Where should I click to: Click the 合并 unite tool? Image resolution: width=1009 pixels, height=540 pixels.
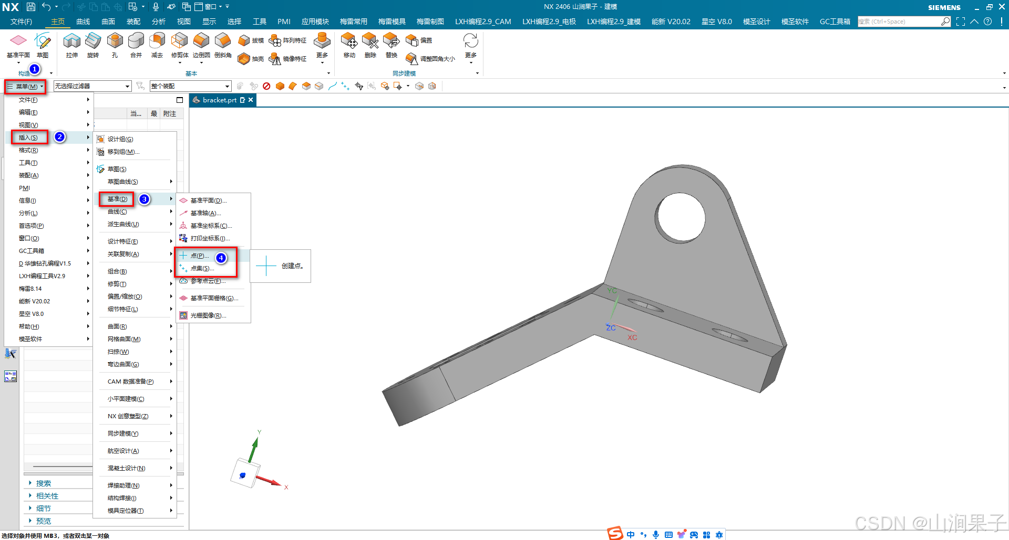pos(136,45)
